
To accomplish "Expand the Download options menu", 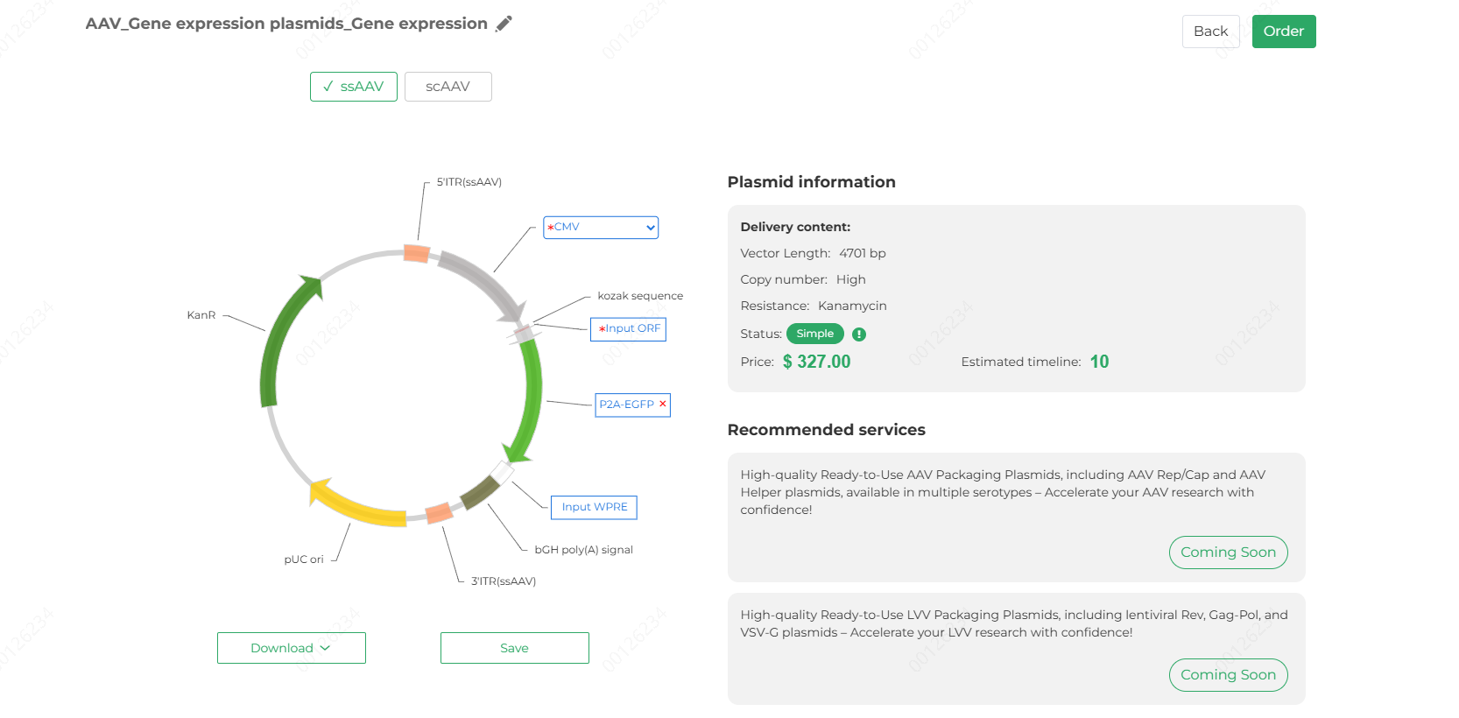I will tap(292, 648).
